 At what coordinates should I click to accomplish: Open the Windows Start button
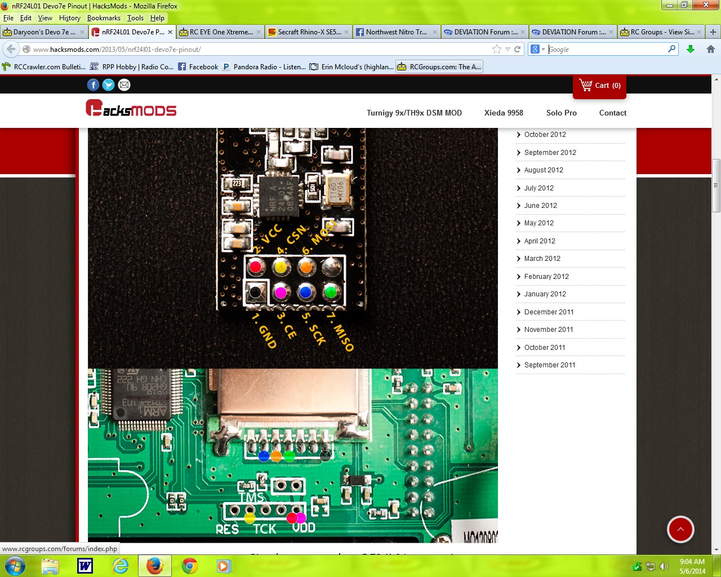coord(15,565)
